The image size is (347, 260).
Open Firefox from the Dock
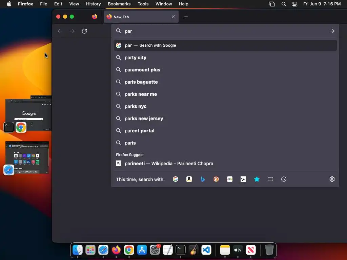click(x=116, y=250)
